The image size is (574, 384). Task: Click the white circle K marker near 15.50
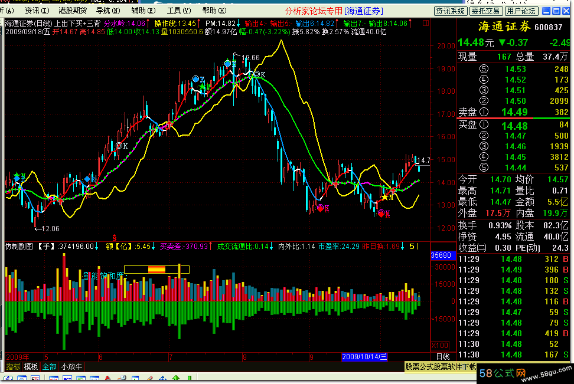coord(119,146)
